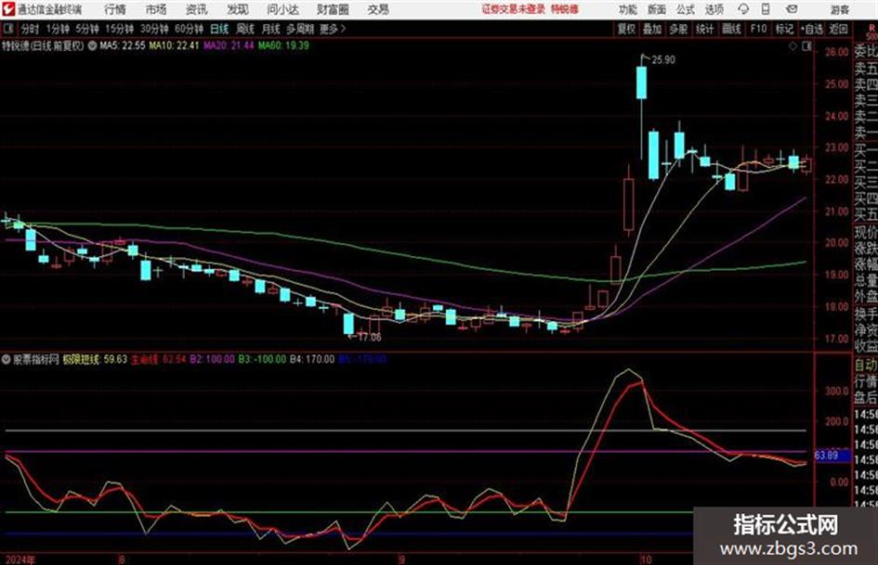Open the 功能 menu
The width and height of the screenshot is (878, 565).
[628, 9]
